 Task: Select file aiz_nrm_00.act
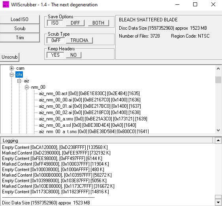[89, 93]
